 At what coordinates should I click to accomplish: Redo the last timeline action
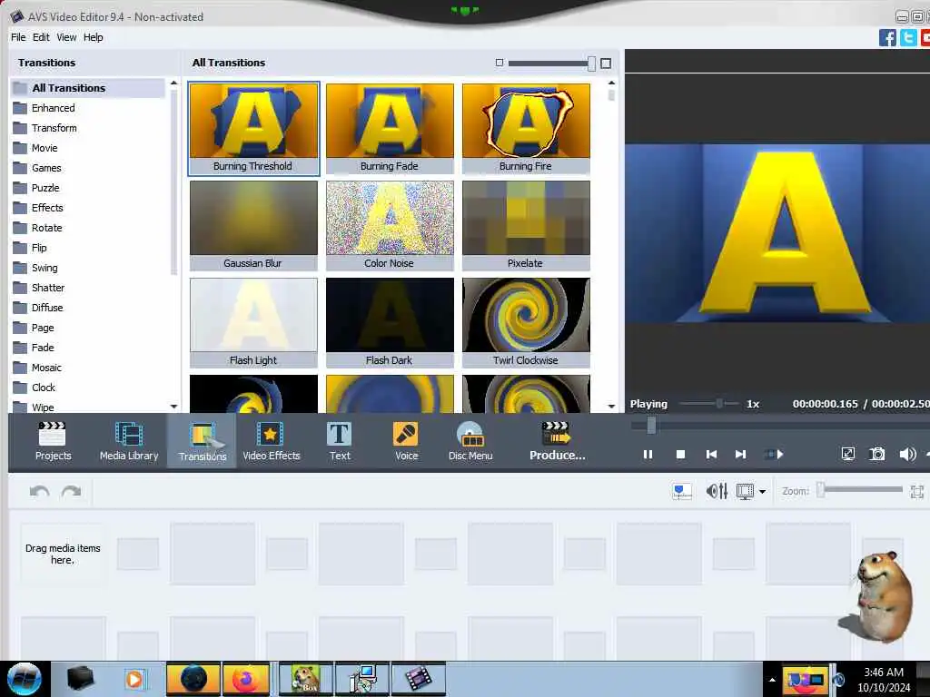tap(71, 491)
